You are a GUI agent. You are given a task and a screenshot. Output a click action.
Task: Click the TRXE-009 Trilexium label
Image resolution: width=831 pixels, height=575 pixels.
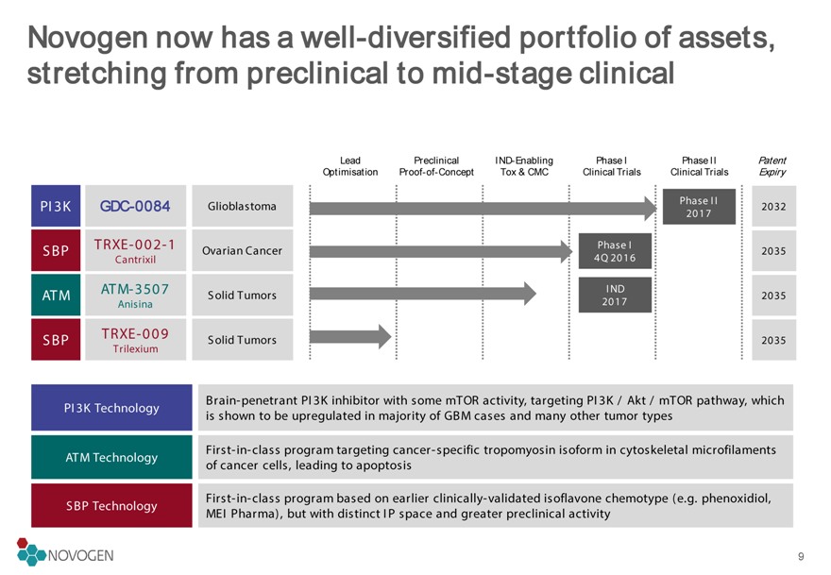click(136, 340)
